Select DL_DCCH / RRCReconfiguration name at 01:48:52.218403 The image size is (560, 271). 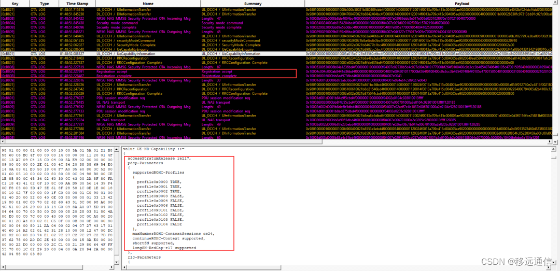[121, 58]
